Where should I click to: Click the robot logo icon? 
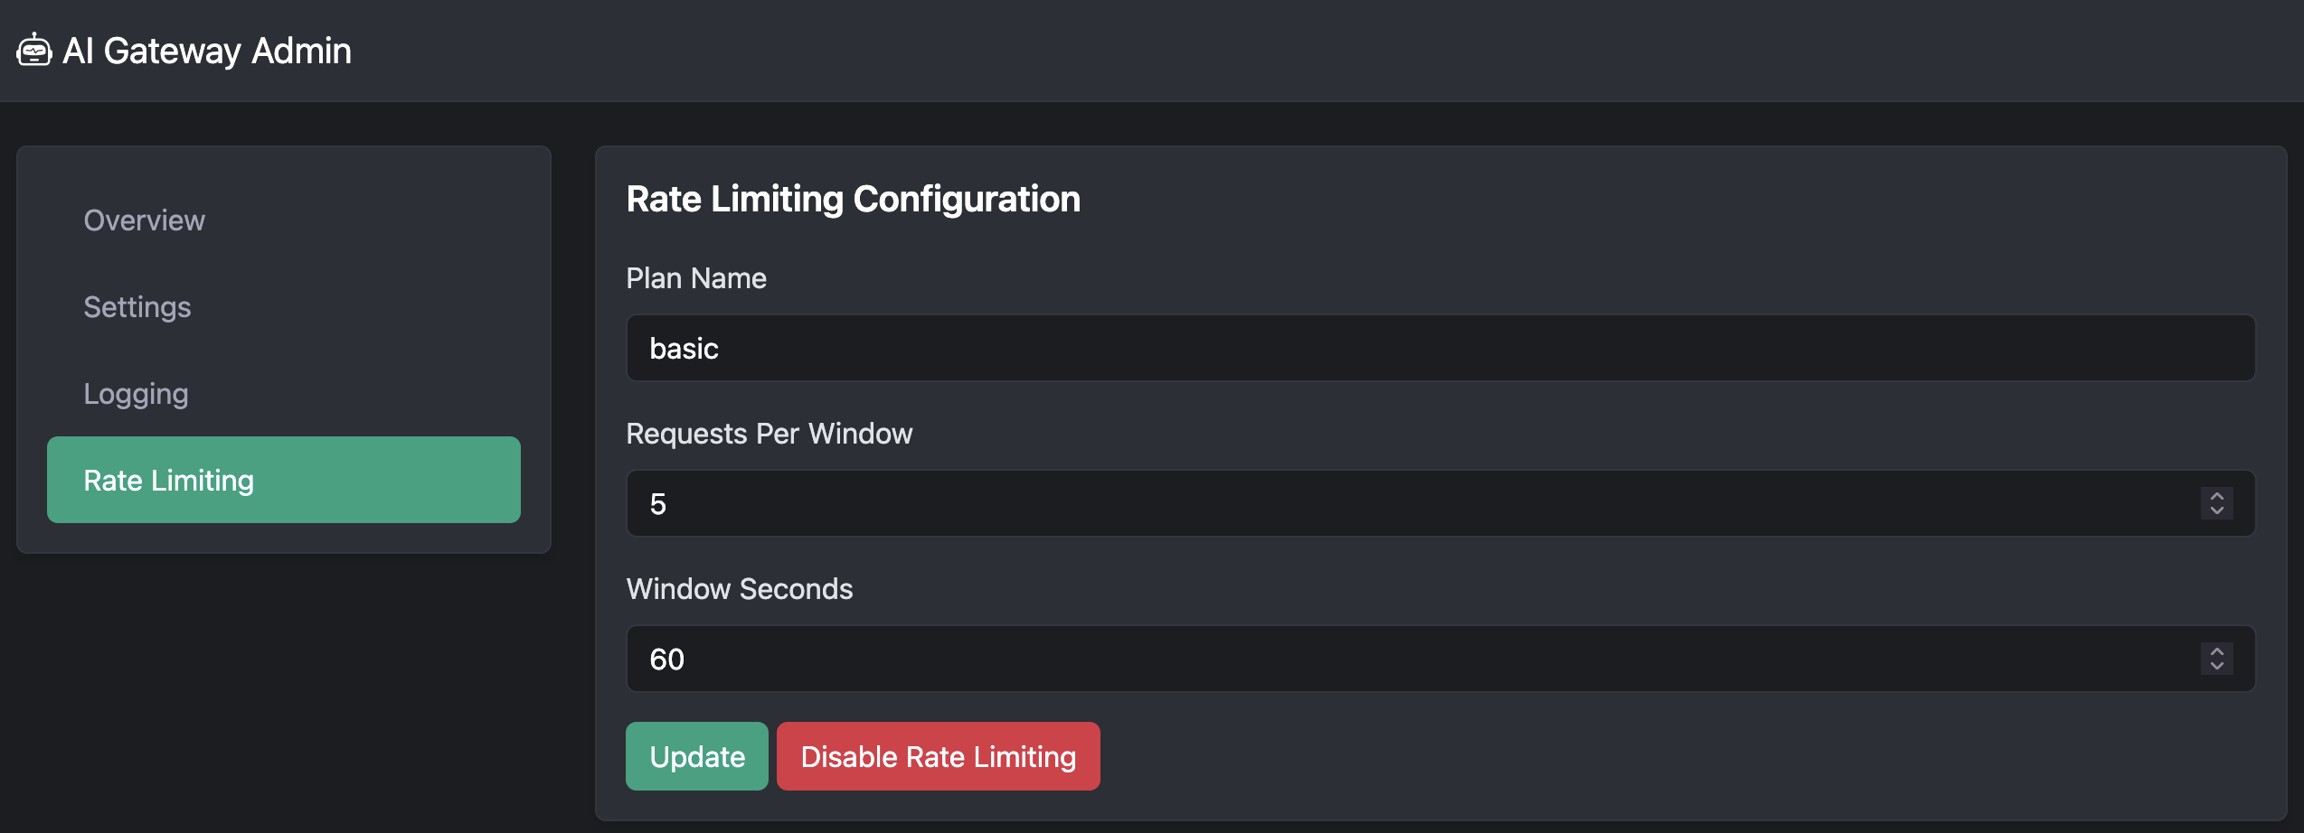tap(34, 51)
